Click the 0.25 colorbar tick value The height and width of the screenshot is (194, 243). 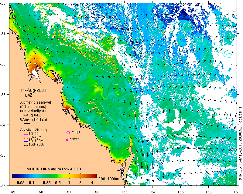pos(47,183)
